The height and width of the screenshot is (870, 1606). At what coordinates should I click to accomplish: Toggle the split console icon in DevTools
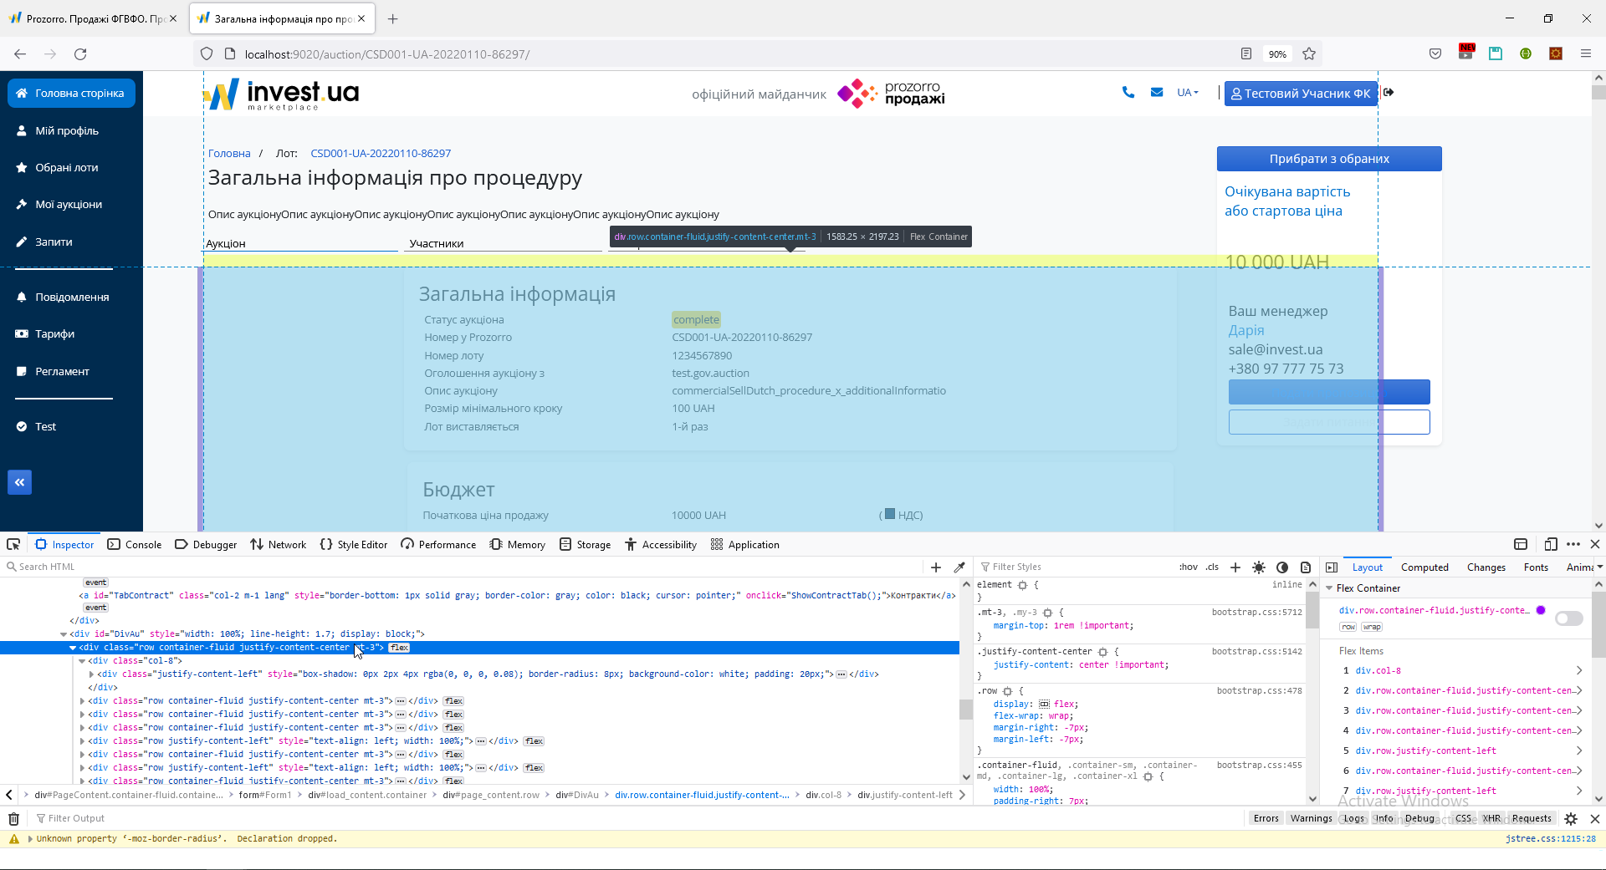(x=1521, y=544)
